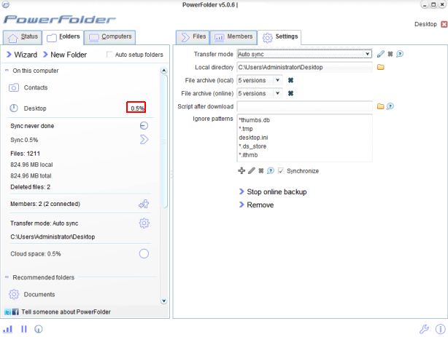
Task: Click the Twitter share icon
Action: tap(8, 312)
